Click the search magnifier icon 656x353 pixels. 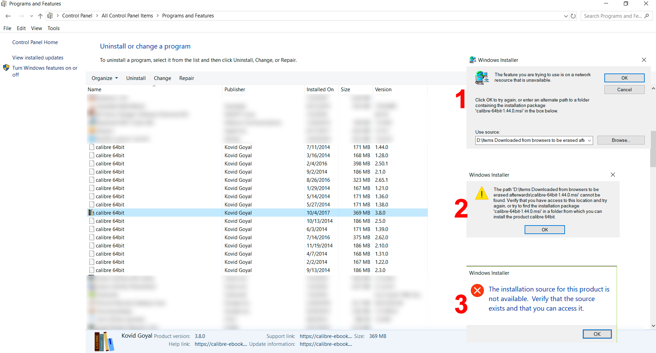(646, 16)
